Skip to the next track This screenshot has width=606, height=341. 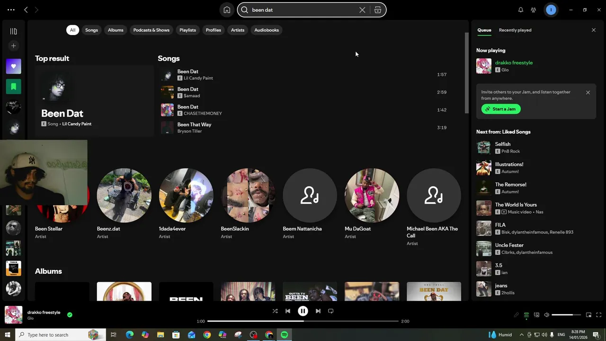click(318, 311)
